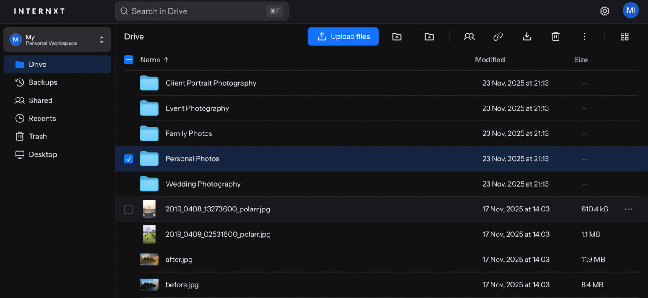648x298 pixels.
Task: Open toolbar vertical three-dot more menu
Action: [x=584, y=37]
